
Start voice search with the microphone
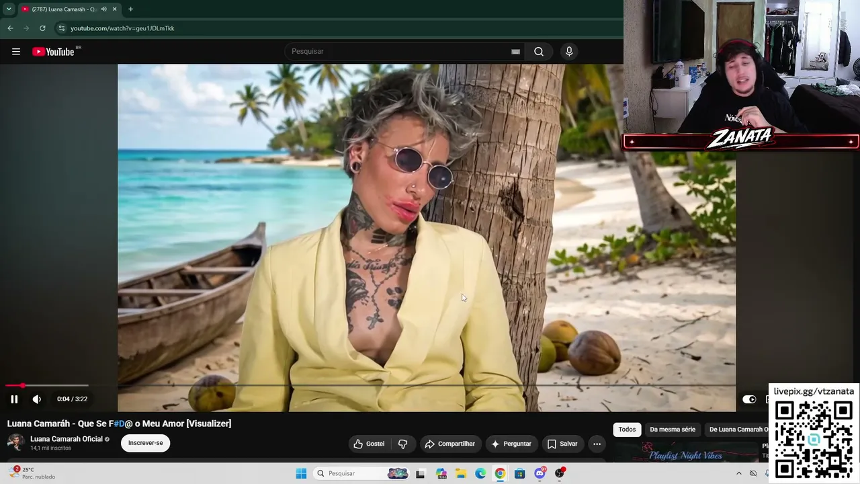coord(569,52)
